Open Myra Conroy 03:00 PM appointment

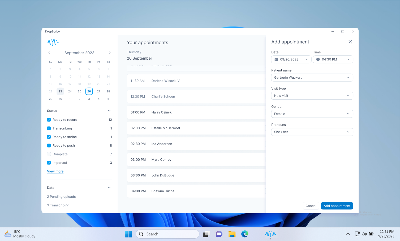(x=196, y=159)
